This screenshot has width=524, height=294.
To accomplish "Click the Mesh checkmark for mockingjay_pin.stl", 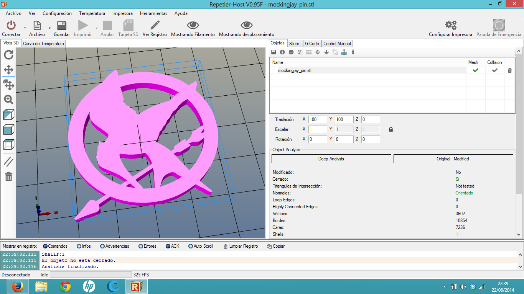I will 476,70.
